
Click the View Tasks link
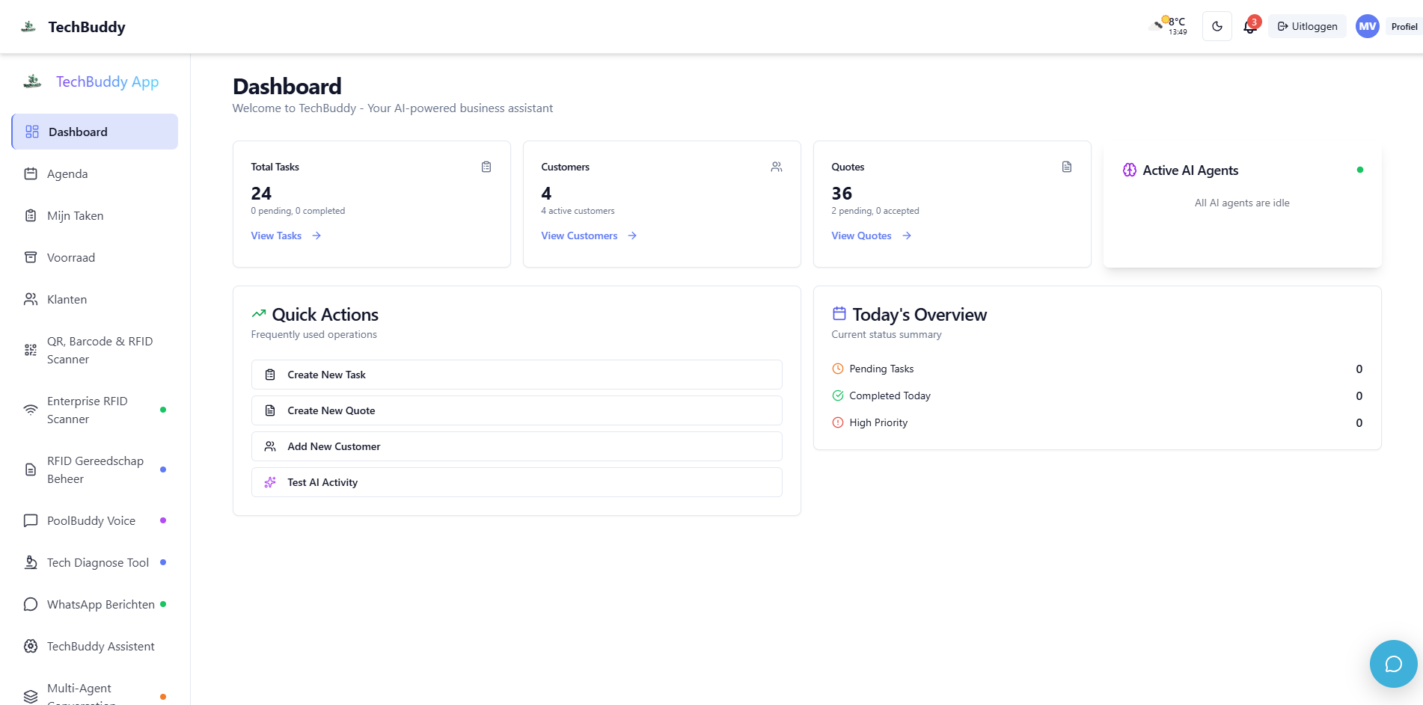(x=286, y=235)
